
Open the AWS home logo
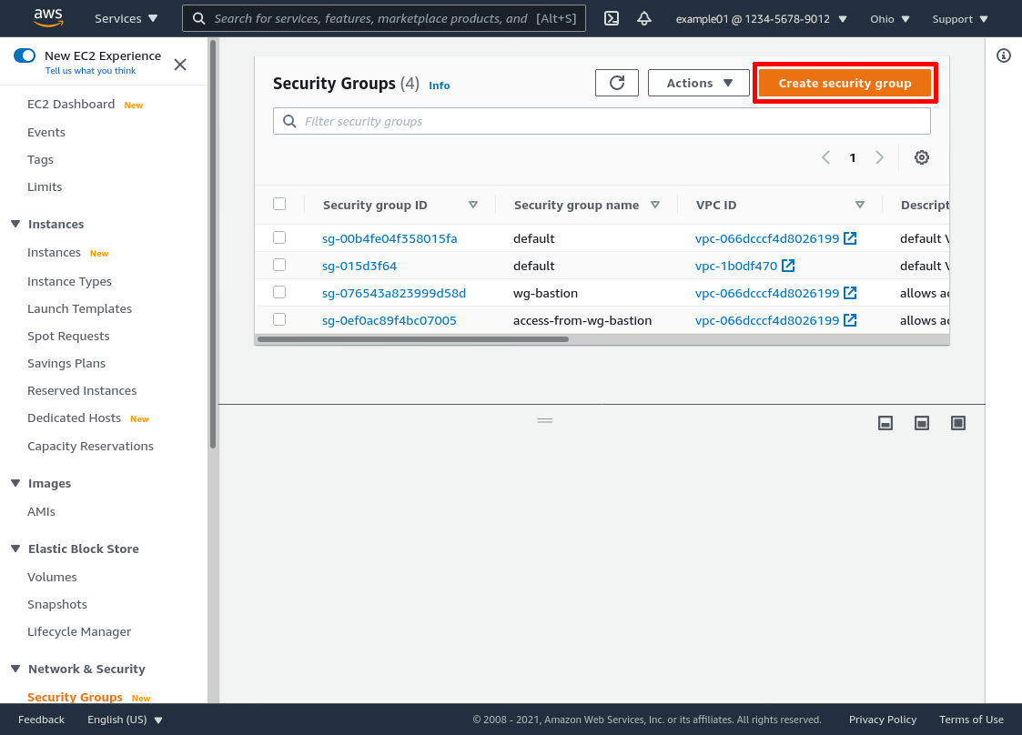click(48, 17)
